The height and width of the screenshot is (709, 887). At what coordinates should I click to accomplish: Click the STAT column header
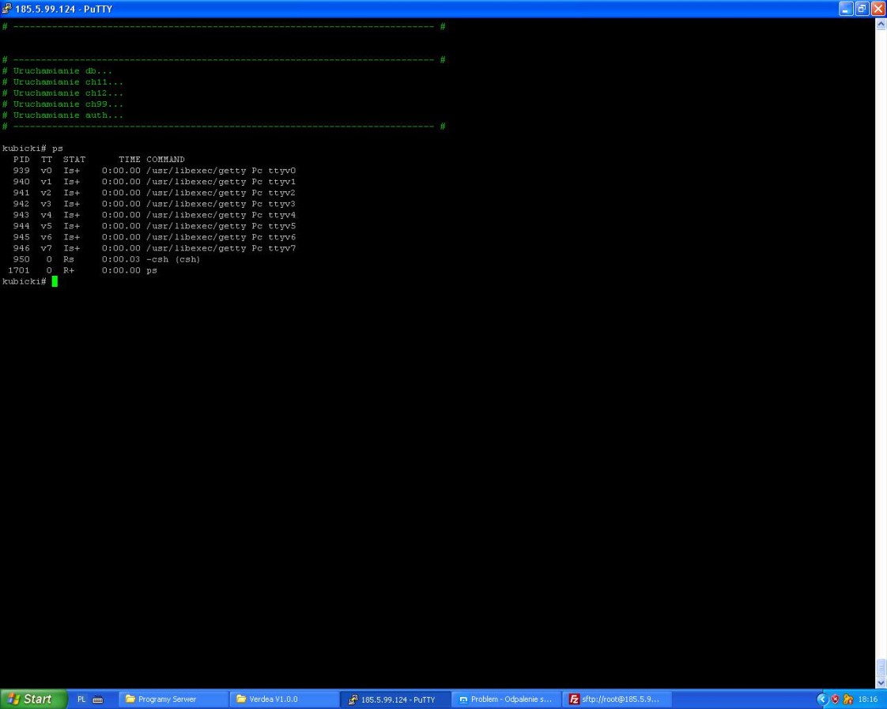[x=74, y=160]
